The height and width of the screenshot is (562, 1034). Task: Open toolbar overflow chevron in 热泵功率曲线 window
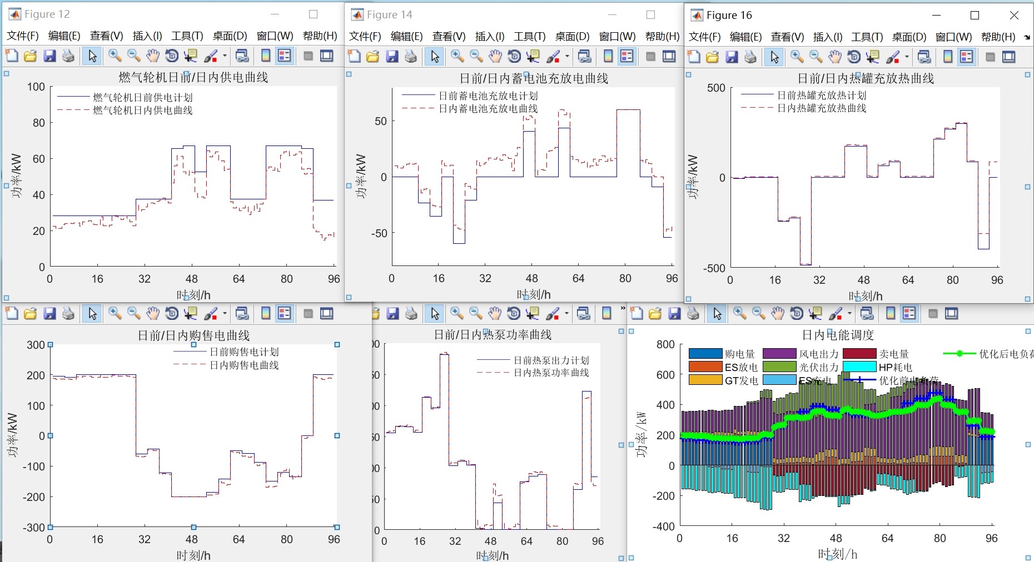623,308
